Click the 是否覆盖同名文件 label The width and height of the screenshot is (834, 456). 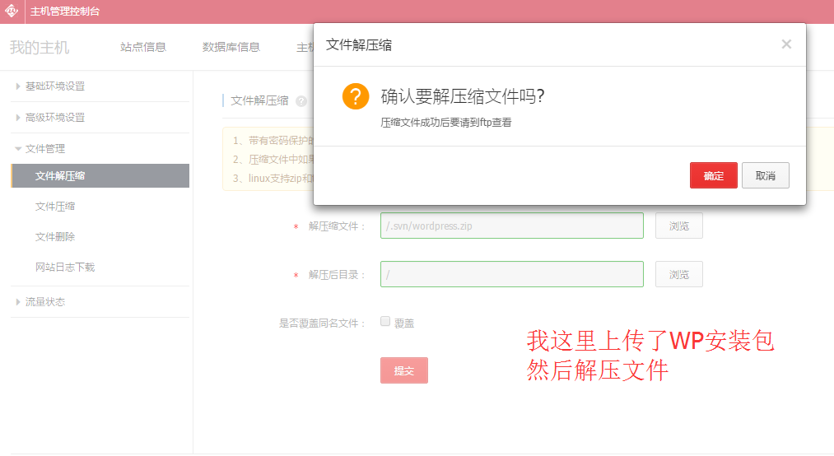(x=323, y=323)
